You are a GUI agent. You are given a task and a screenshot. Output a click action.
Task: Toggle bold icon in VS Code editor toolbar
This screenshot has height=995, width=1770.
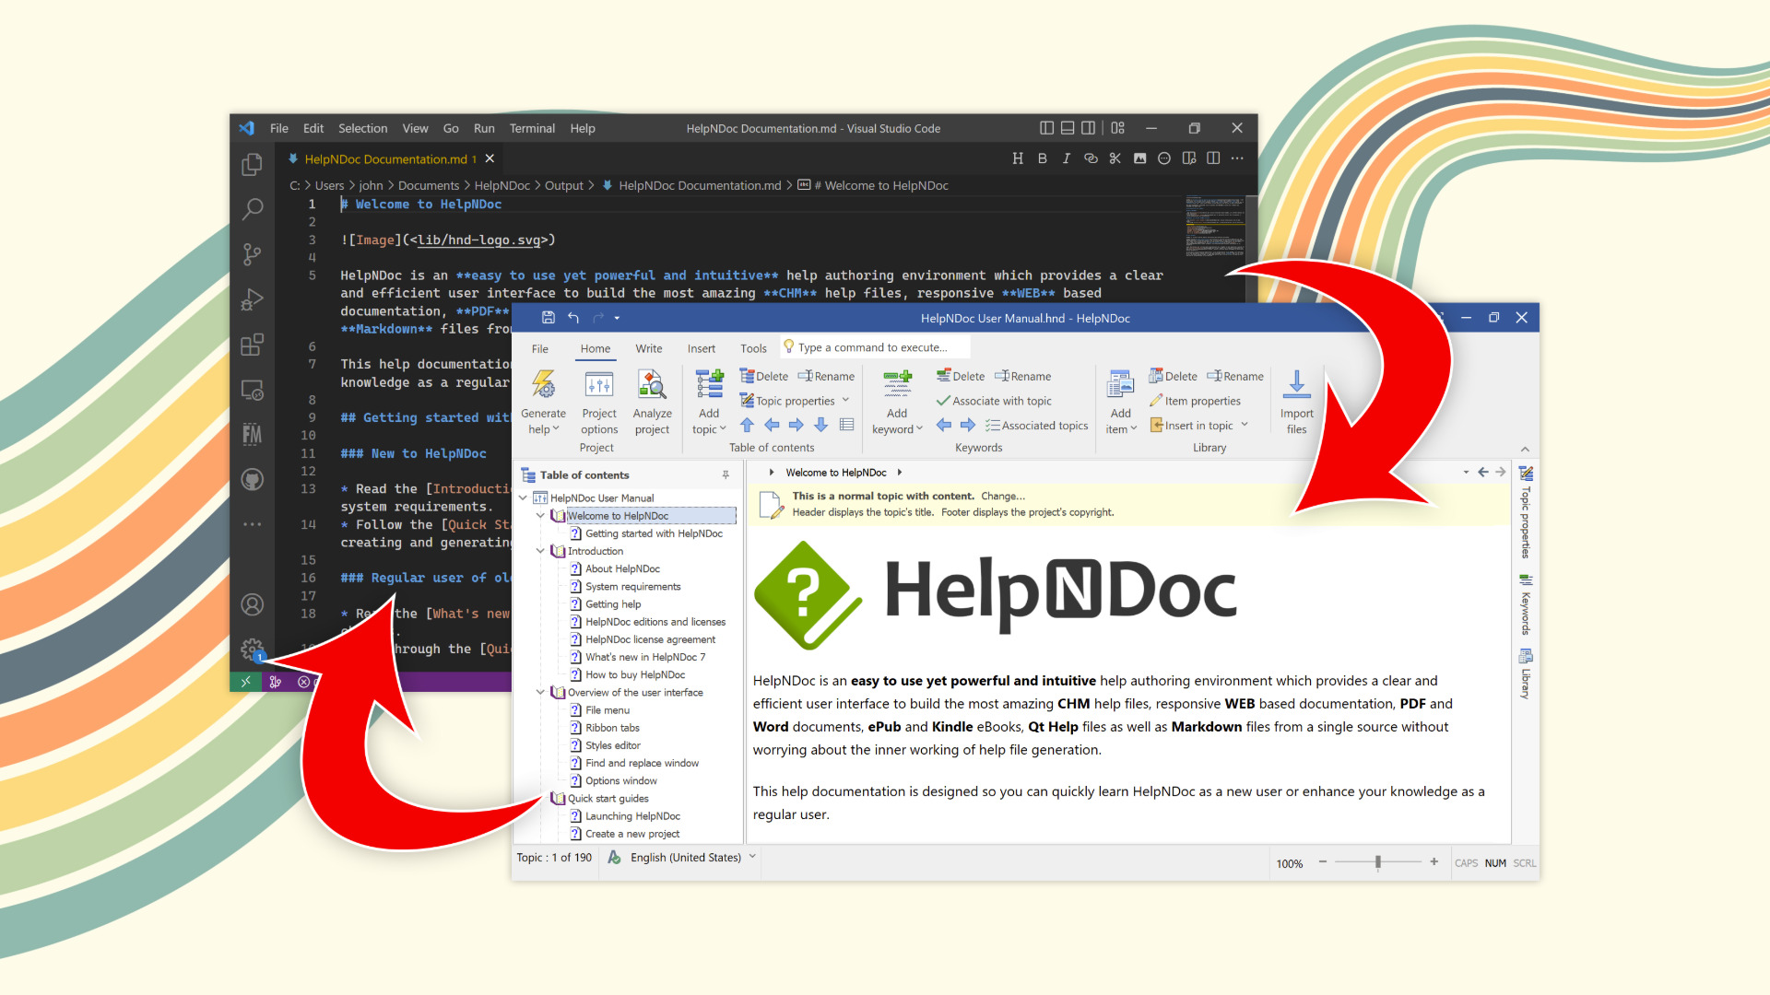coord(1042,158)
